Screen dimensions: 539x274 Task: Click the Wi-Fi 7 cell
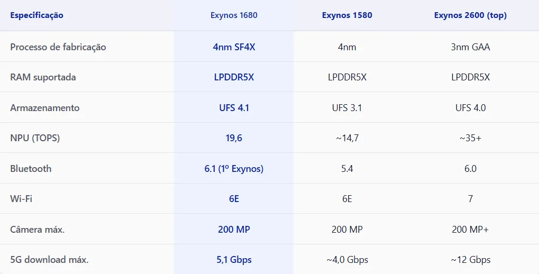[470, 199]
